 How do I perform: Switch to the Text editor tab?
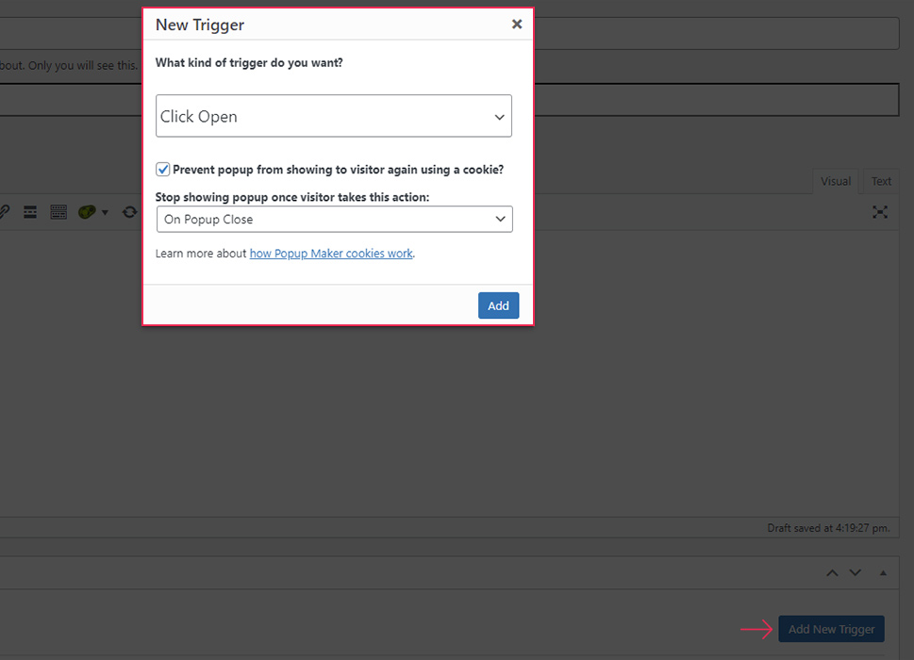[x=881, y=181]
